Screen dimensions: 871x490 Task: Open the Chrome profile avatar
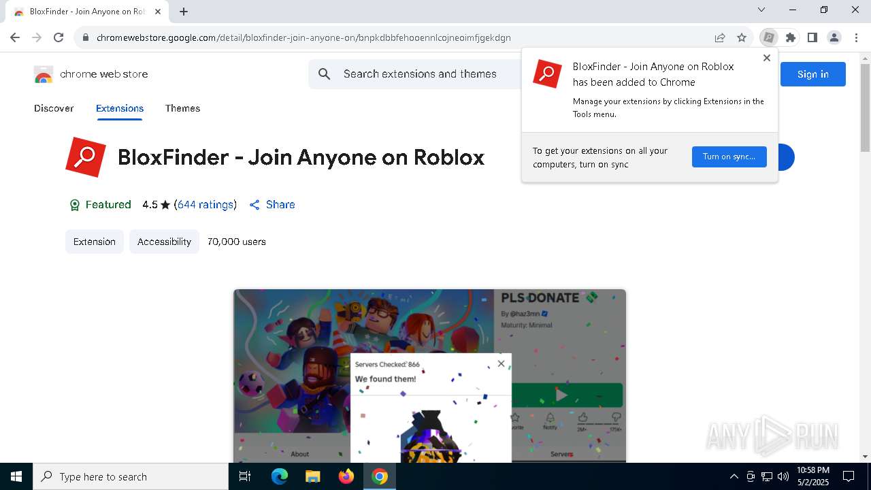point(834,37)
